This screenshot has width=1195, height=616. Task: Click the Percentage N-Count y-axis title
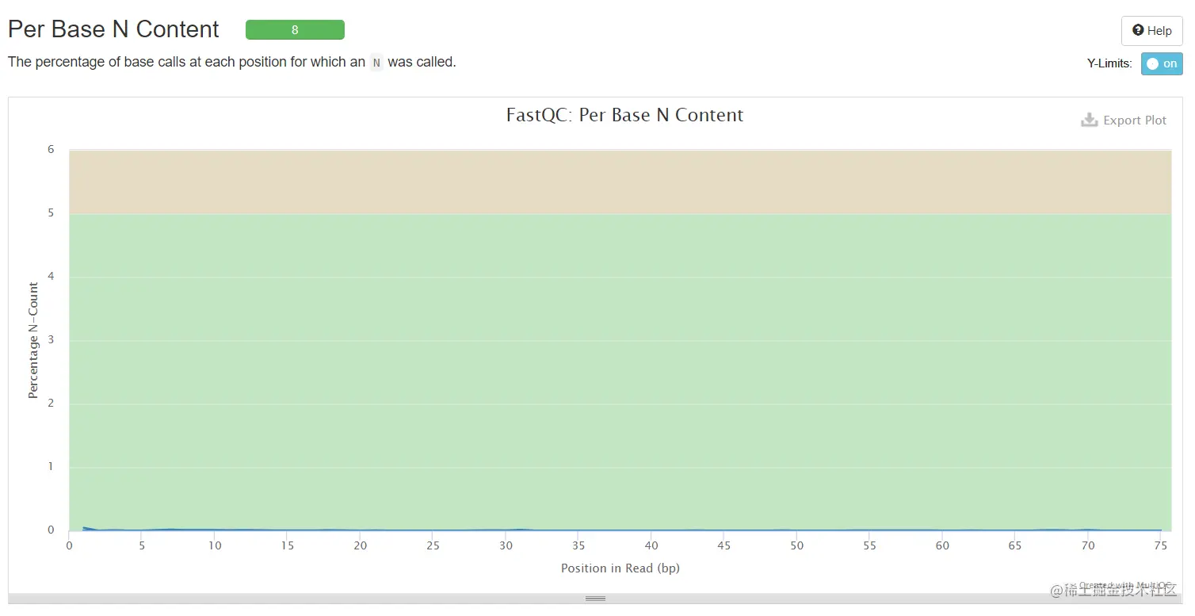[x=33, y=340]
